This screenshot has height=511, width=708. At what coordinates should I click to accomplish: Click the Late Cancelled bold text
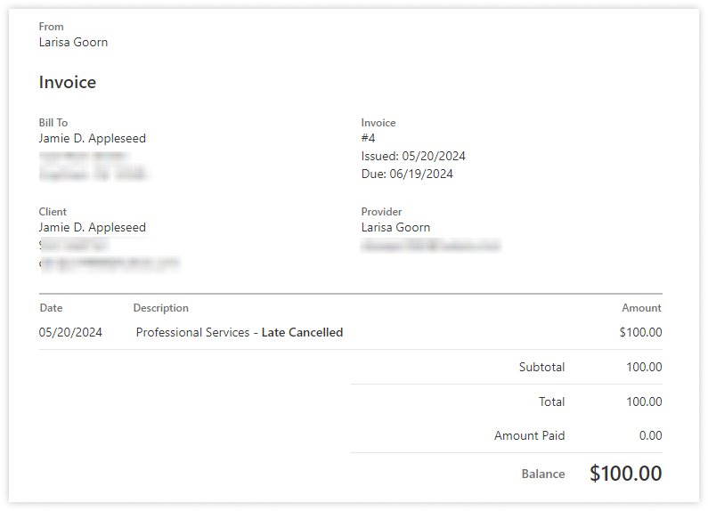(302, 333)
